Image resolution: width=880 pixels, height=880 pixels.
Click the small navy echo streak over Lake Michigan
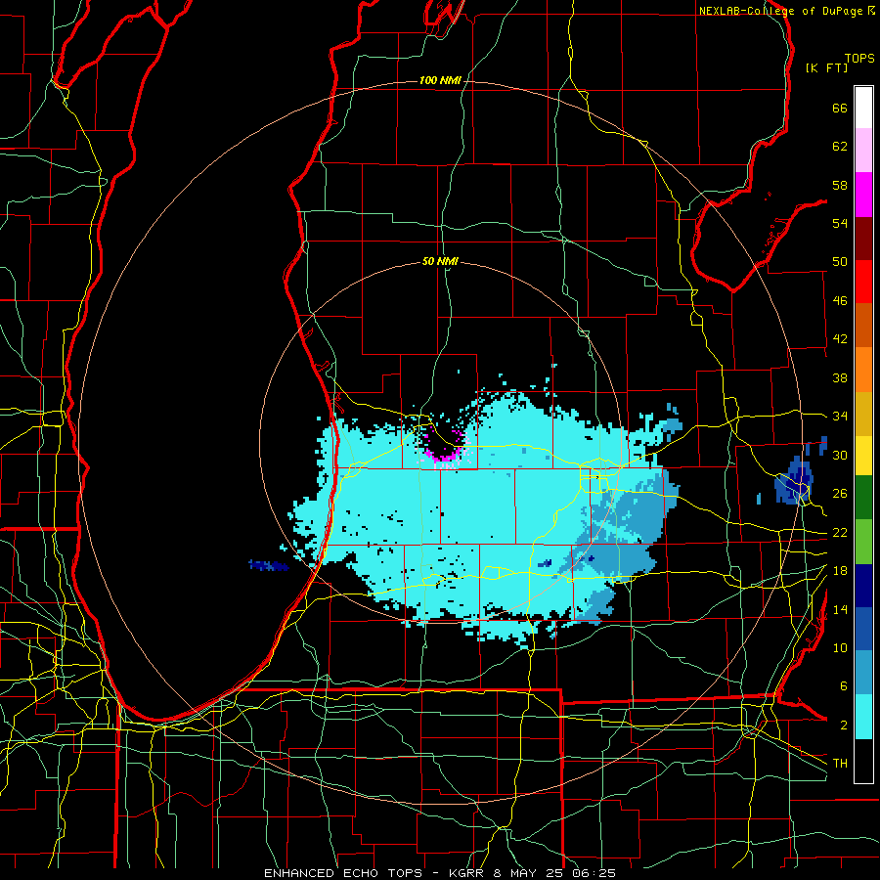pyautogui.click(x=268, y=566)
